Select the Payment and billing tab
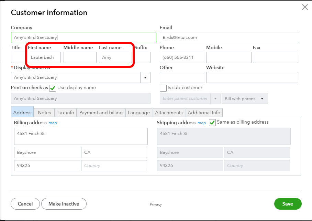Screen dimensions: 312x221 point(101,113)
